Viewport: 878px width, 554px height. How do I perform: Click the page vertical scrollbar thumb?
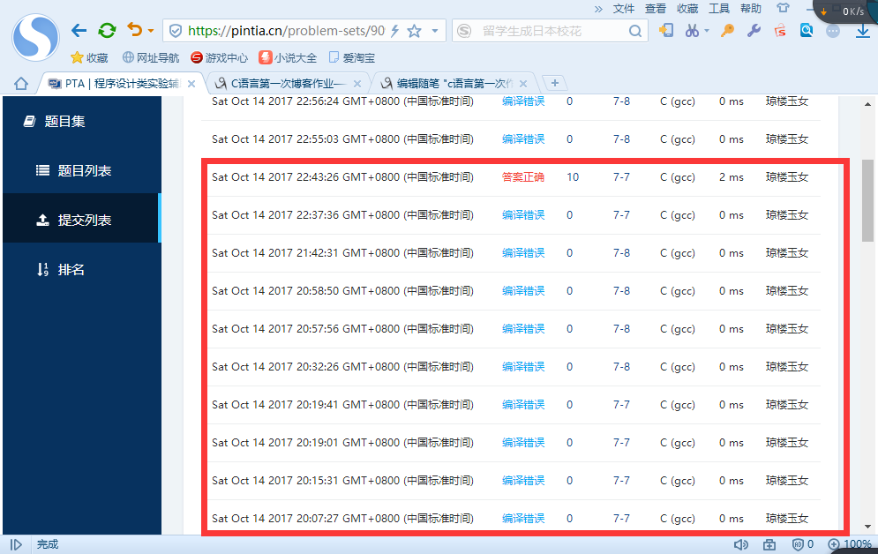tap(867, 200)
